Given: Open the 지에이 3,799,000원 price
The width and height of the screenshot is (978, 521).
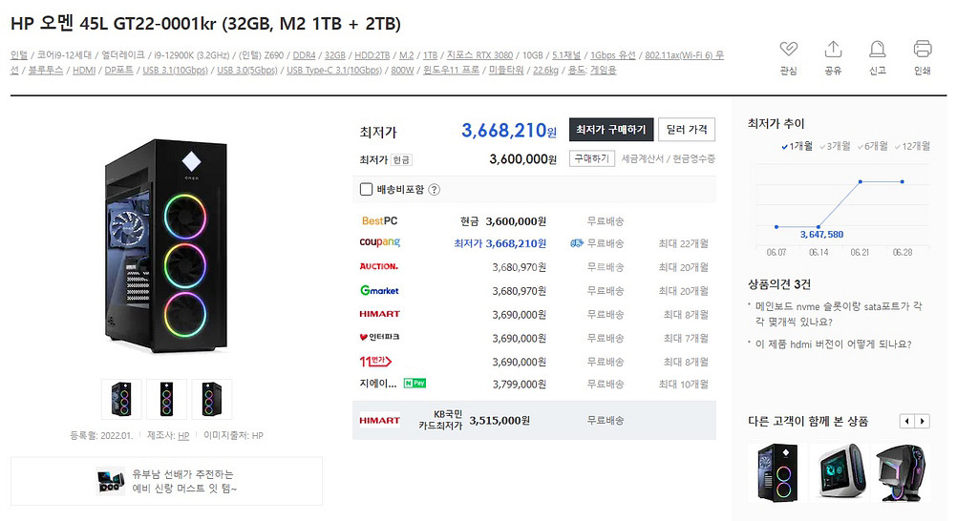Looking at the screenshot, I should pyautogui.click(x=520, y=385).
